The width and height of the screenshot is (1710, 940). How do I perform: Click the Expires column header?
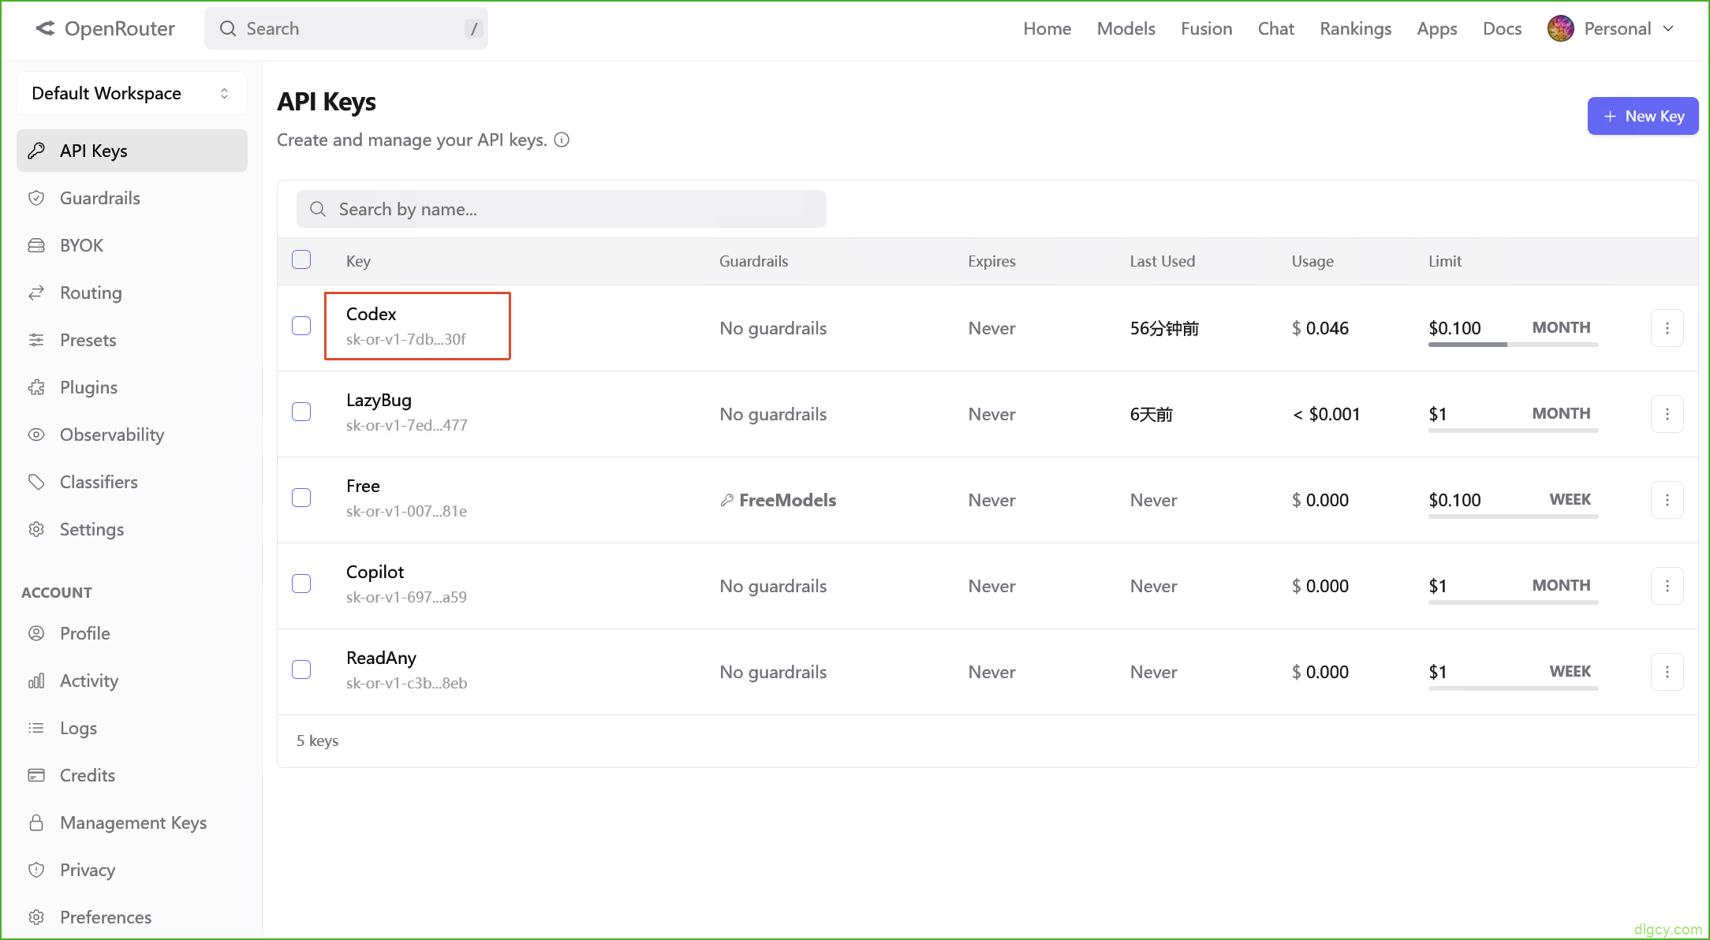tap(991, 261)
